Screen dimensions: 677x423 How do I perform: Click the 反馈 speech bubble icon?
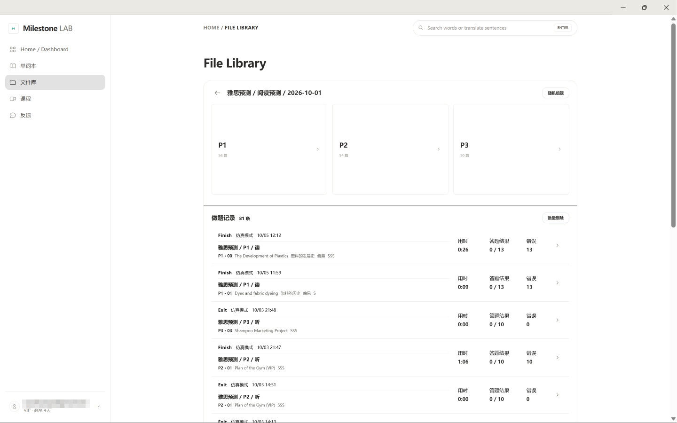coord(13,115)
